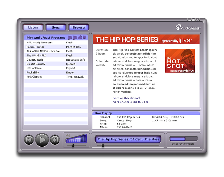Image resolution: width=224 pixels, height=177 pixels.
Task: Click the first folder icon in programs header
Action: pyautogui.click(x=70, y=38)
